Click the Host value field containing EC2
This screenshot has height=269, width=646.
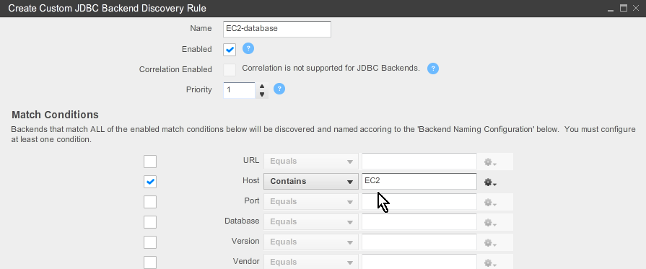(419, 181)
